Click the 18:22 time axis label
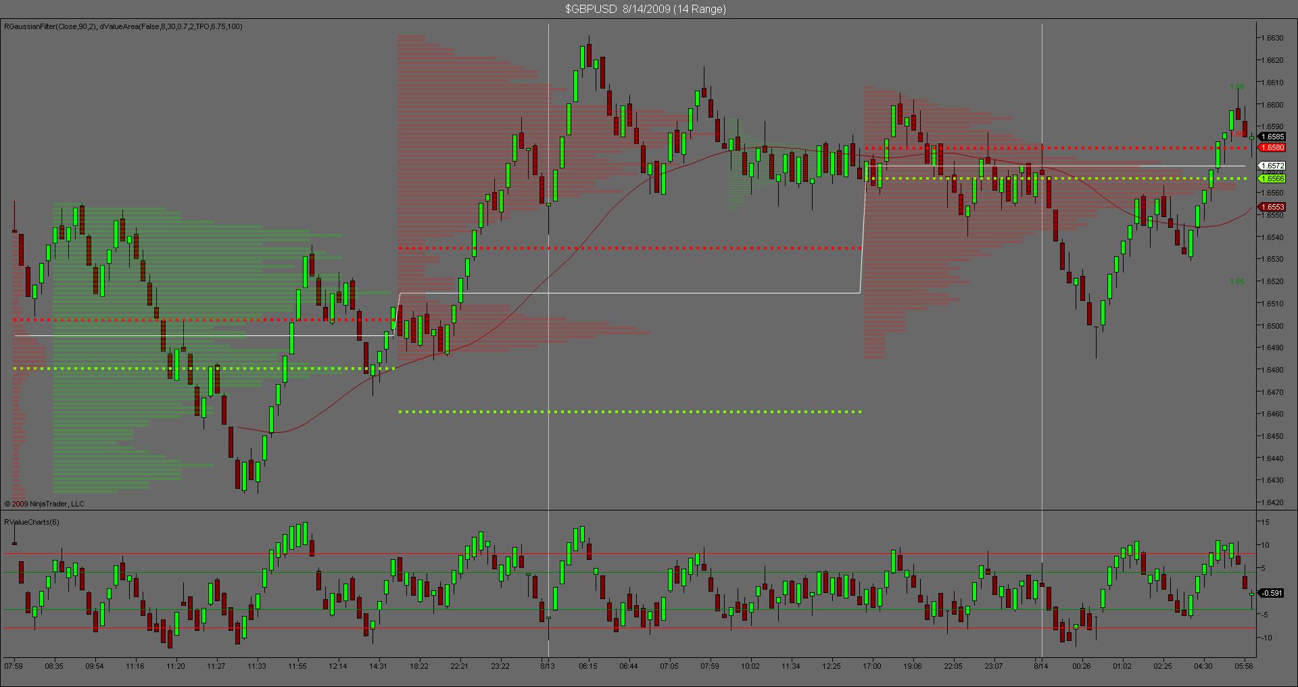This screenshot has height=687, width=1298. coord(419,666)
